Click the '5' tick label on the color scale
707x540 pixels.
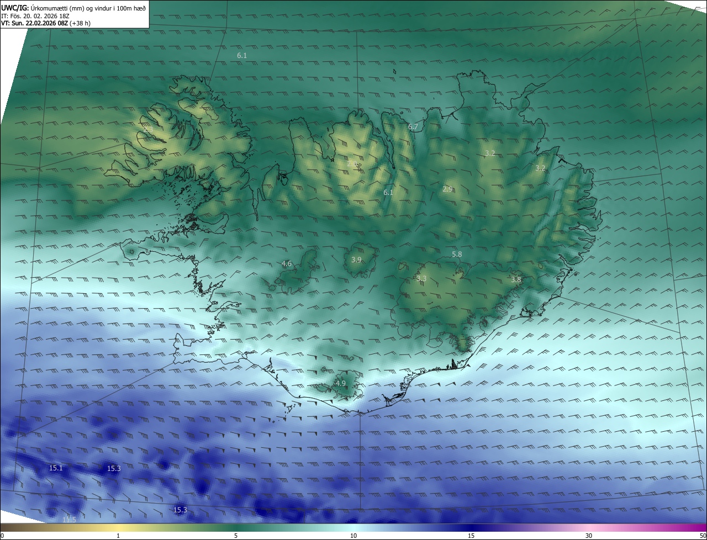(236, 536)
